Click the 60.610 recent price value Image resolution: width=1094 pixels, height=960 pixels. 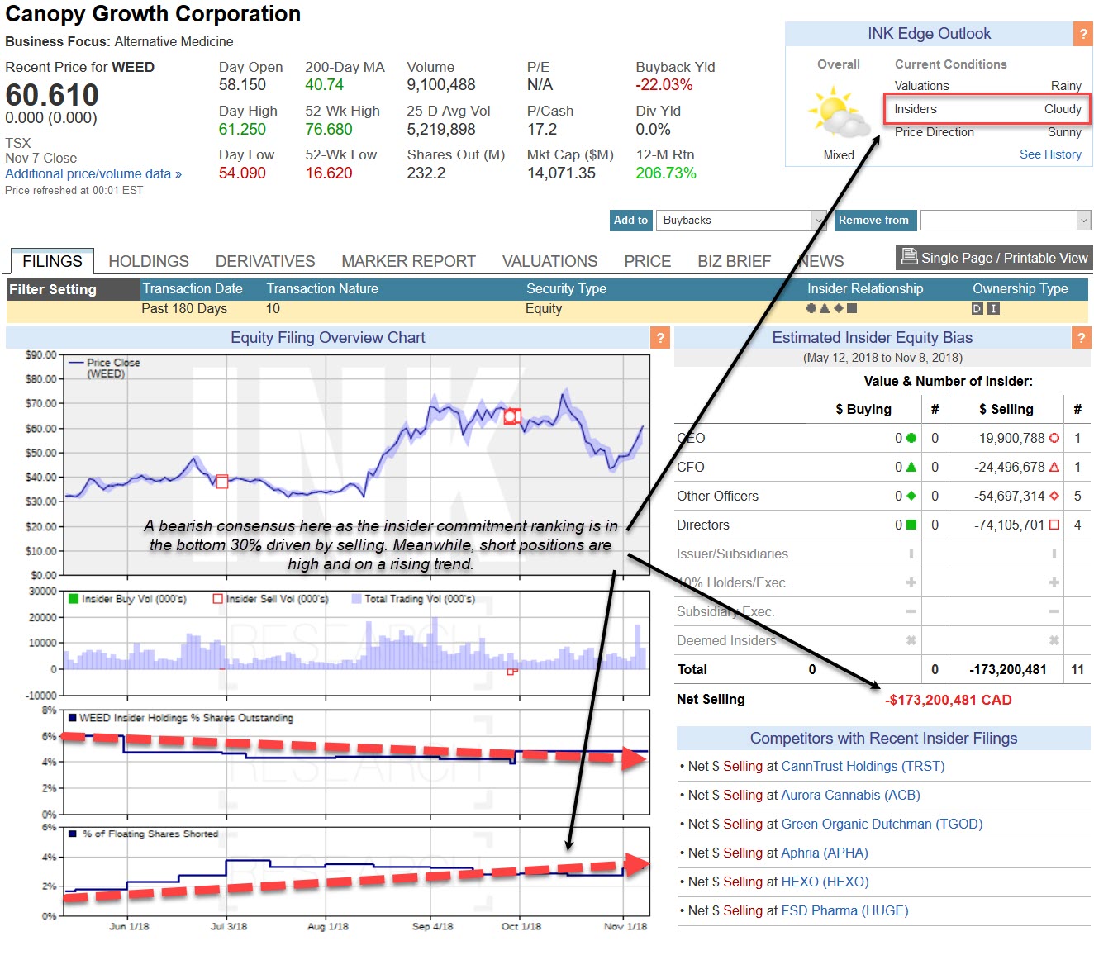[52, 95]
